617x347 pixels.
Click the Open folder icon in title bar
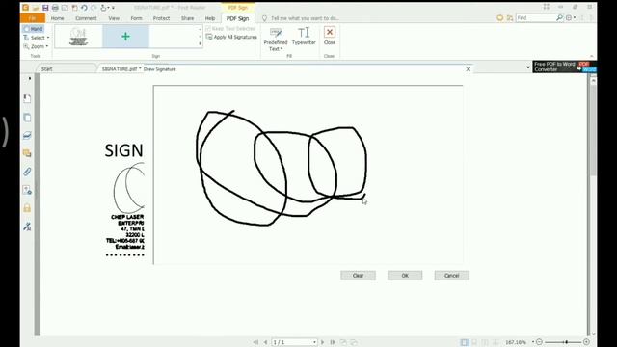(x=36, y=8)
